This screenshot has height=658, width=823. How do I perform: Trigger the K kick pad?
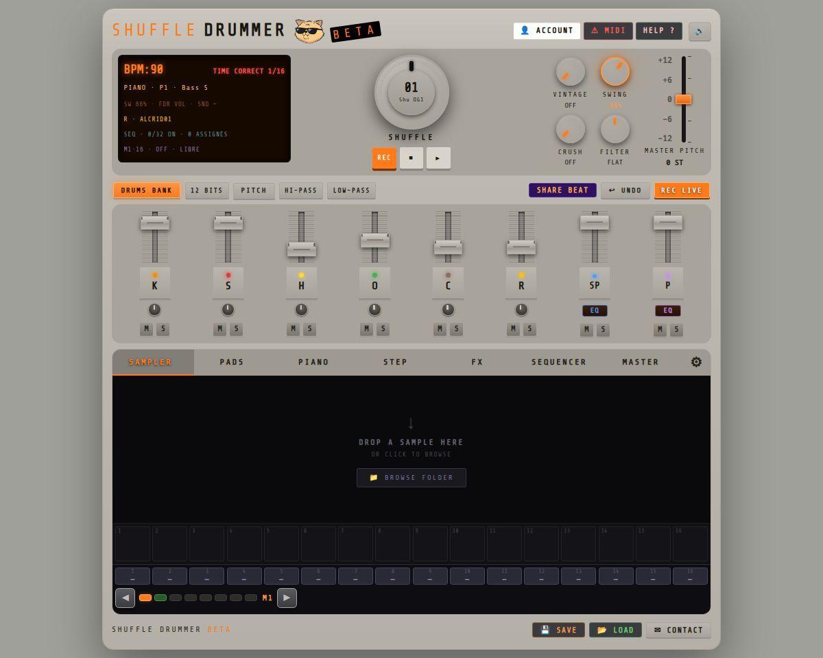pyautogui.click(x=155, y=282)
